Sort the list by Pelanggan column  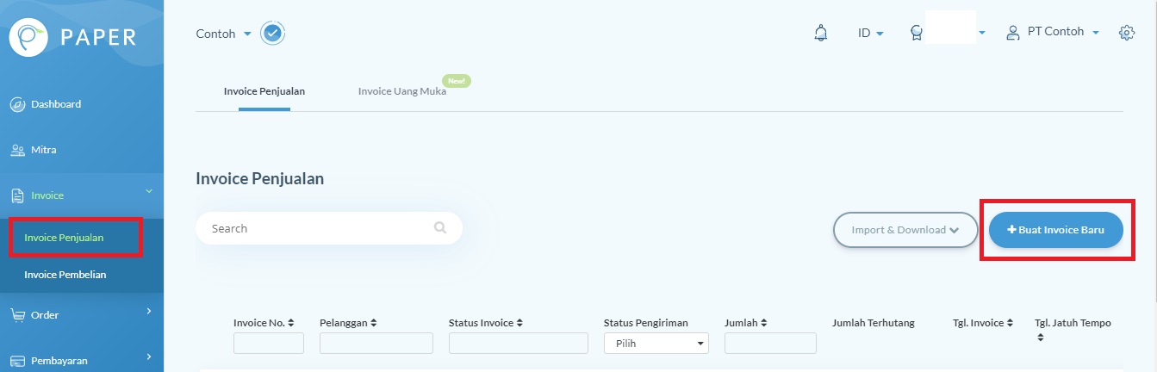pos(349,323)
